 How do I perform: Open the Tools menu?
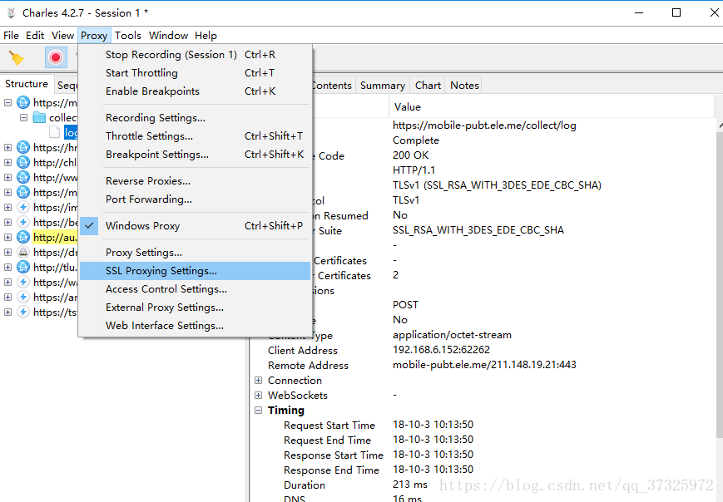click(128, 36)
